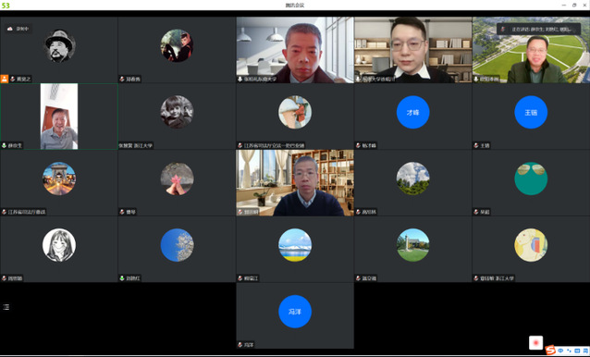Select the 王锴 blue avatar tile
The image size is (590, 357).
pyautogui.click(x=531, y=117)
